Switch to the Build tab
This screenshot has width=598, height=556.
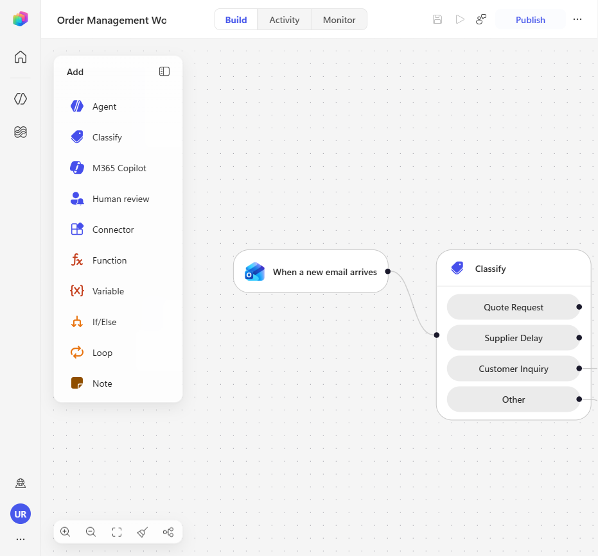[236, 20]
